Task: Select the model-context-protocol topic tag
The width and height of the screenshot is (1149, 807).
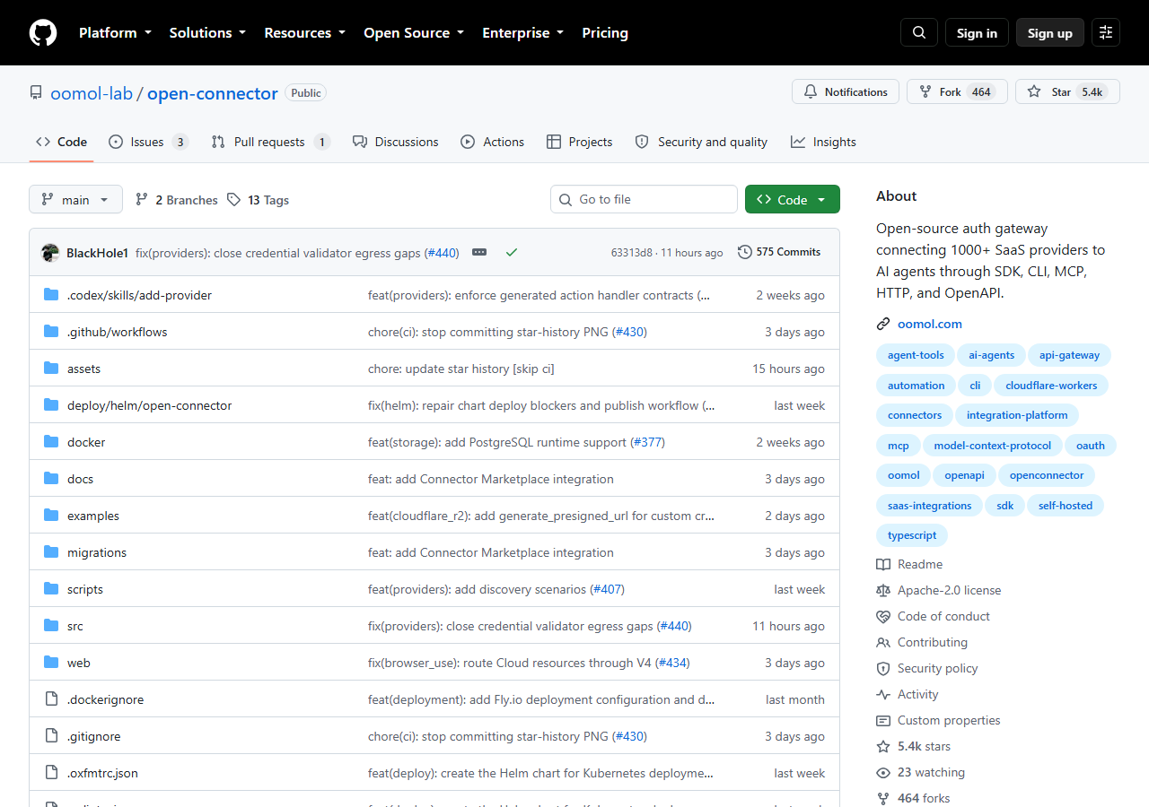Action: coord(993,446)
